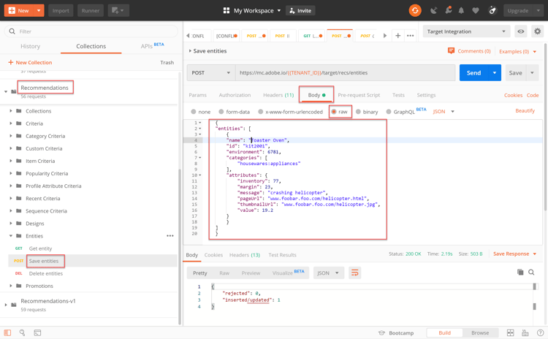The height and width of the screenshot is (339, 548).
Task: Open the Send button dropdown arrow
Action: point(495,72)
